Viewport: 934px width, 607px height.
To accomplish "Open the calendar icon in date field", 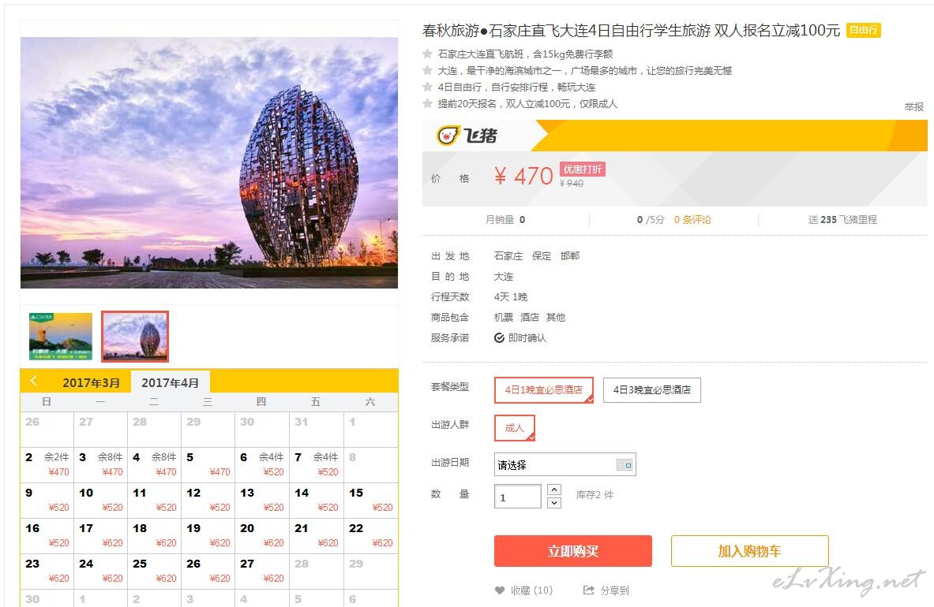I will click(625, 465).
